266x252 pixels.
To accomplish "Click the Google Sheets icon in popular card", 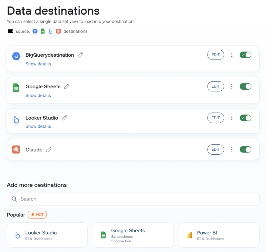I will [x=103, y=235].
